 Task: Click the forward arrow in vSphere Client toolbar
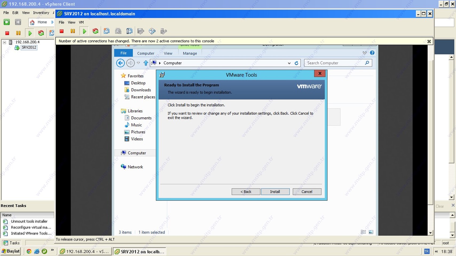18,22
